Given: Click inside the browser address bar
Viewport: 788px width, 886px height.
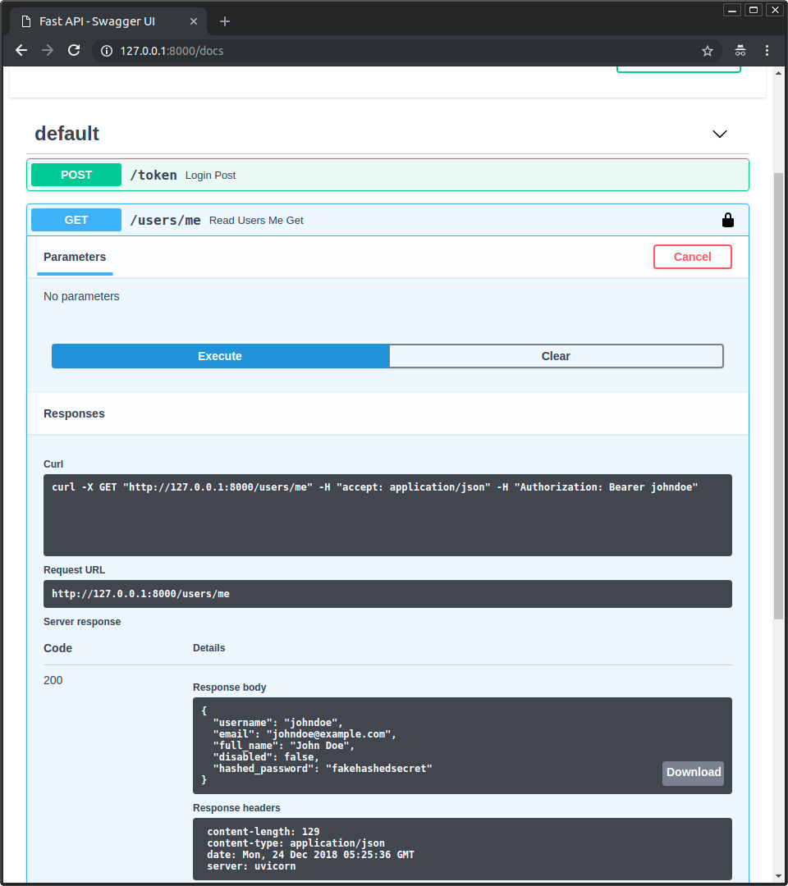Looking at the screenshot, I should click(328, 50).
